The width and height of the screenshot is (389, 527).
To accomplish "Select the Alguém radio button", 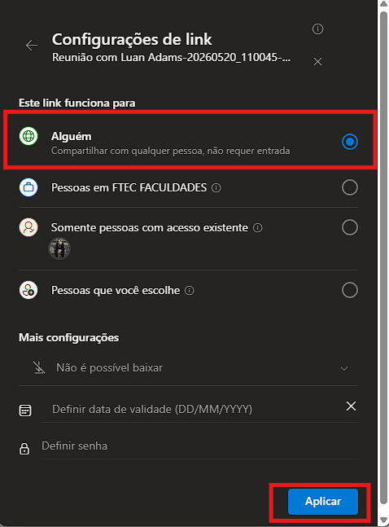I will point(350,142).
